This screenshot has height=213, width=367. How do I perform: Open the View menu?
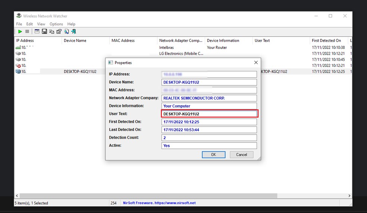tap(41, 24)
